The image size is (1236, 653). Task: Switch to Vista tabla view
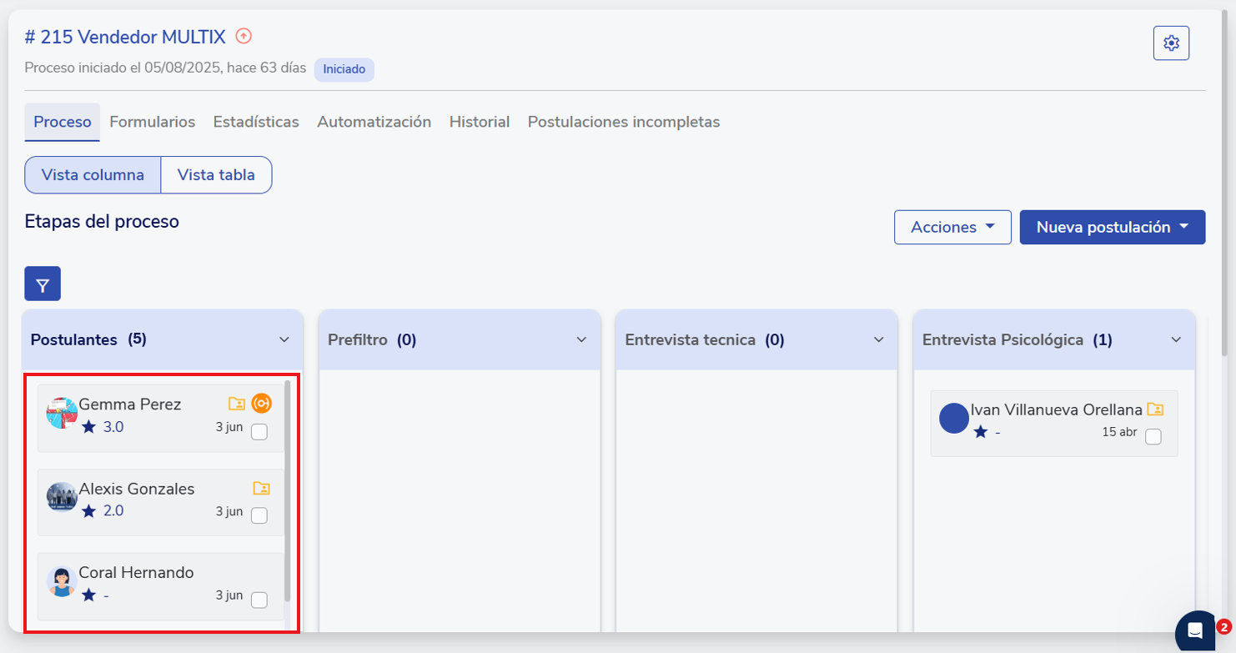click(x=216, y=175)
